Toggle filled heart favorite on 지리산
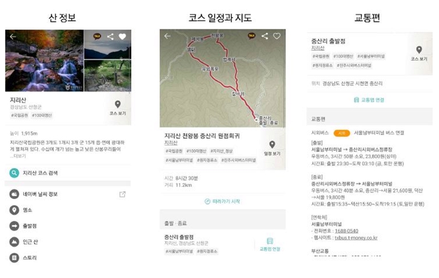Image resolution: width=439 pixels, height=278 pixels. 122,36
